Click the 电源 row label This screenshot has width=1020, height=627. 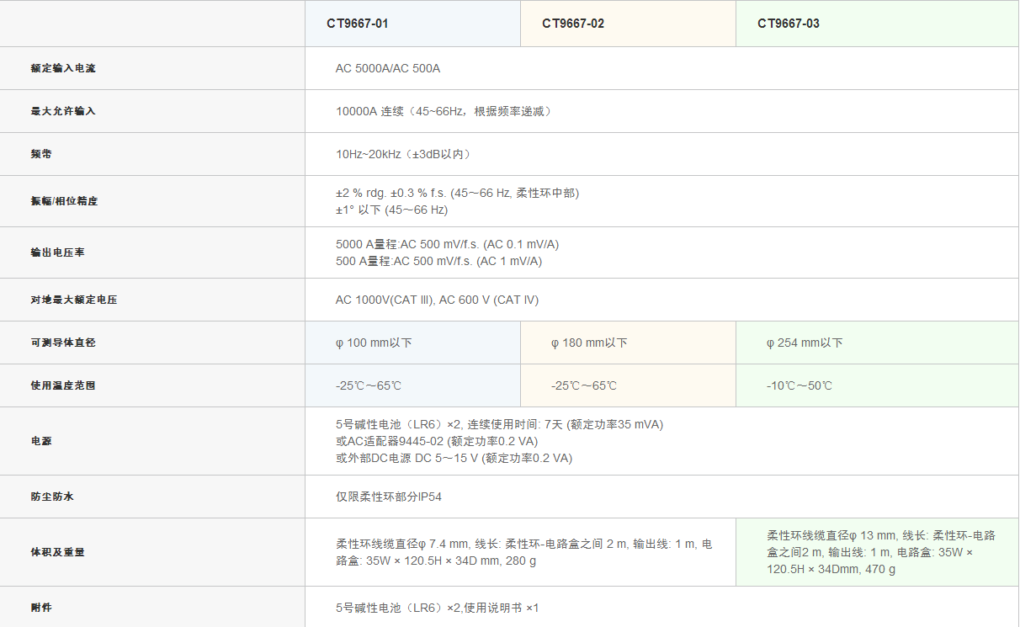[x=41, y=441]
